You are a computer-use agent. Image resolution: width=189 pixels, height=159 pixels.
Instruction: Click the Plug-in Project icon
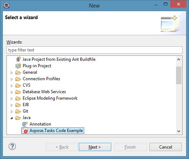[18, 66]
